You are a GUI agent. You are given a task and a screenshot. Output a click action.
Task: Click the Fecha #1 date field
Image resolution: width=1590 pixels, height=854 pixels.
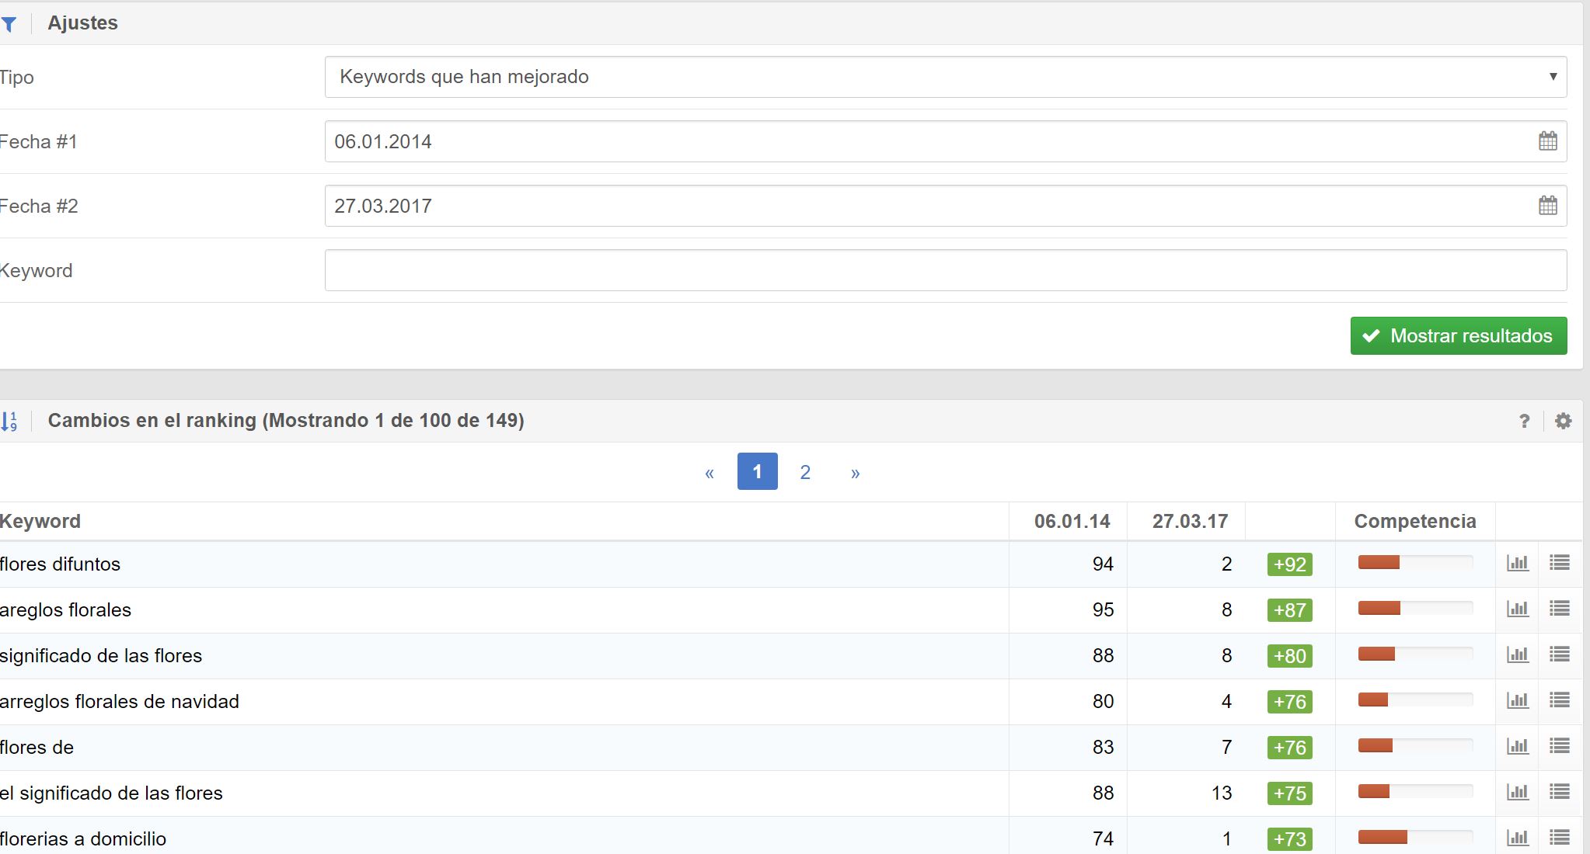point(925,141)
